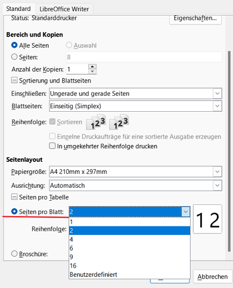Viewport: 233px width, 288px height.
Task: Choose 4 pages per sheet from list
Action: (129, 239)
